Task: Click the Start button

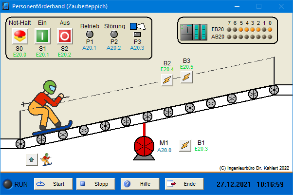Action: 53,184
